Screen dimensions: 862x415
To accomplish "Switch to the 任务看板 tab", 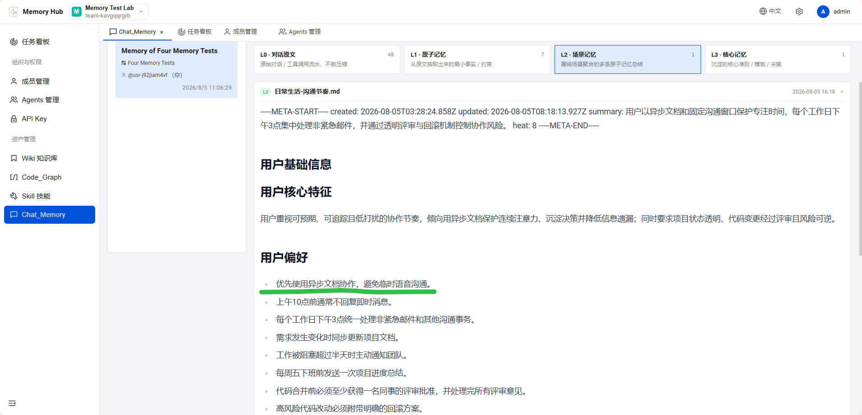I will 195,32.
